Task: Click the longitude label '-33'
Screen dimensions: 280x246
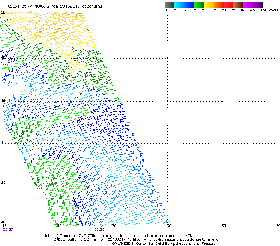Action: tap(222, 226)
